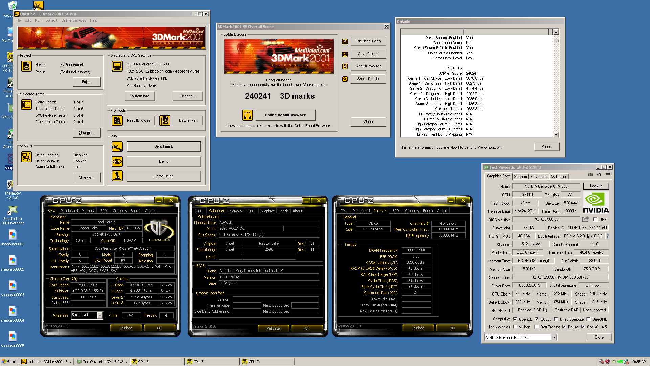Toggle the Ray Tracing checkbox

536,327
